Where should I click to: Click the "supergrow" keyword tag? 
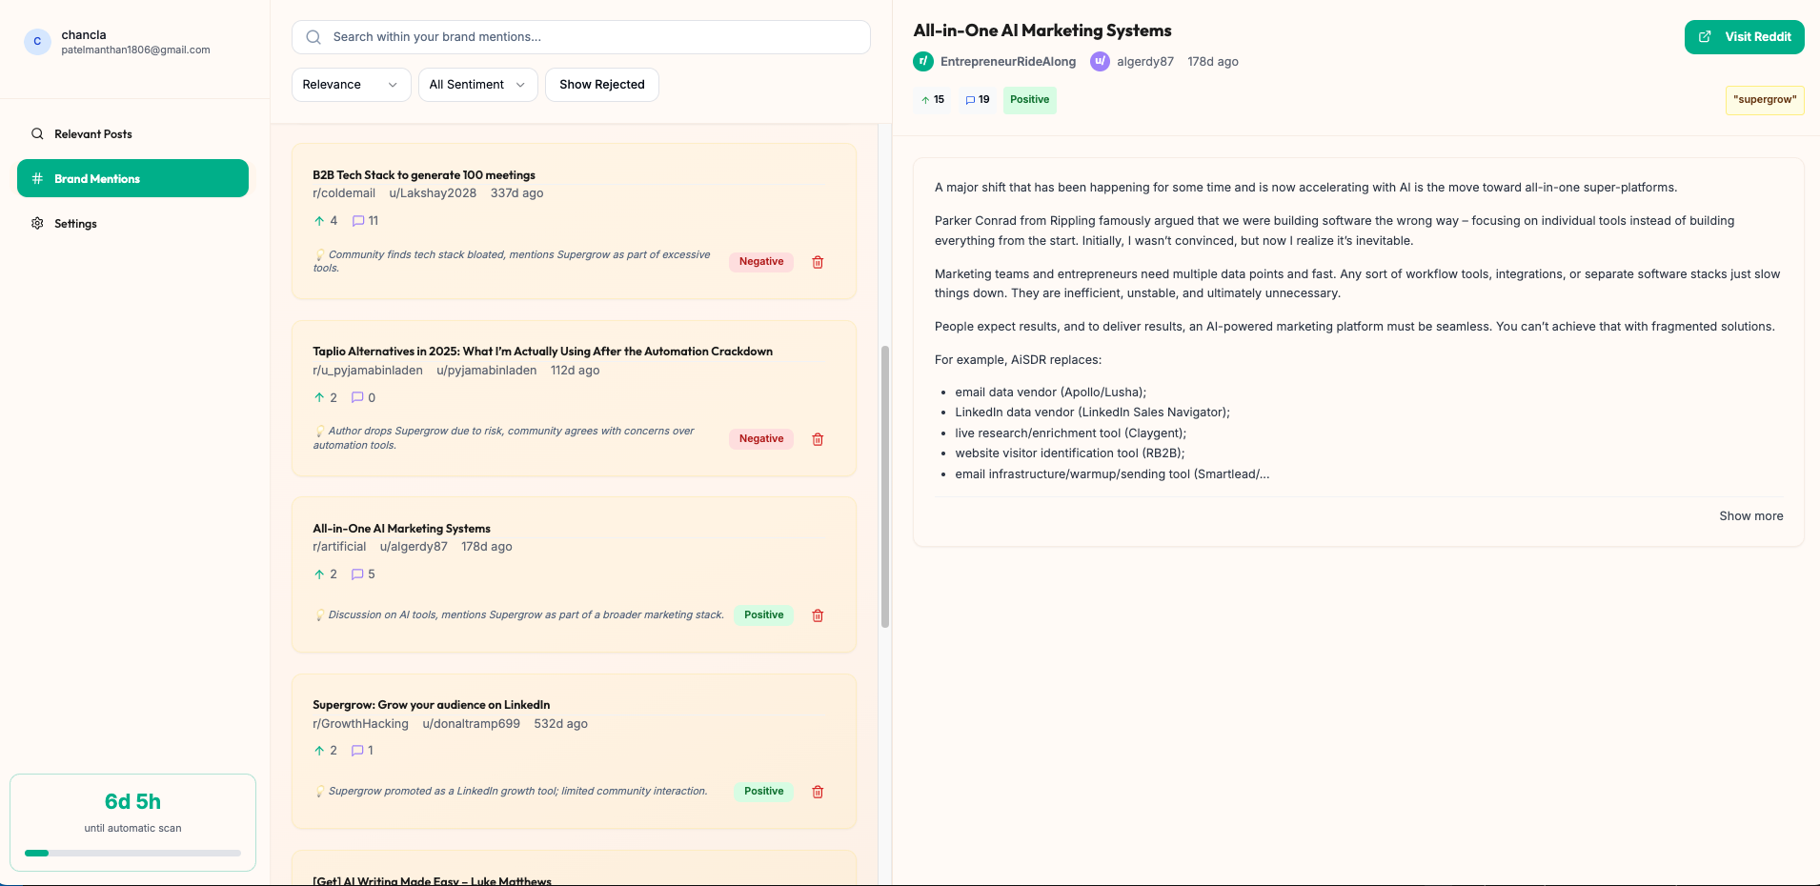point(1765,100)
